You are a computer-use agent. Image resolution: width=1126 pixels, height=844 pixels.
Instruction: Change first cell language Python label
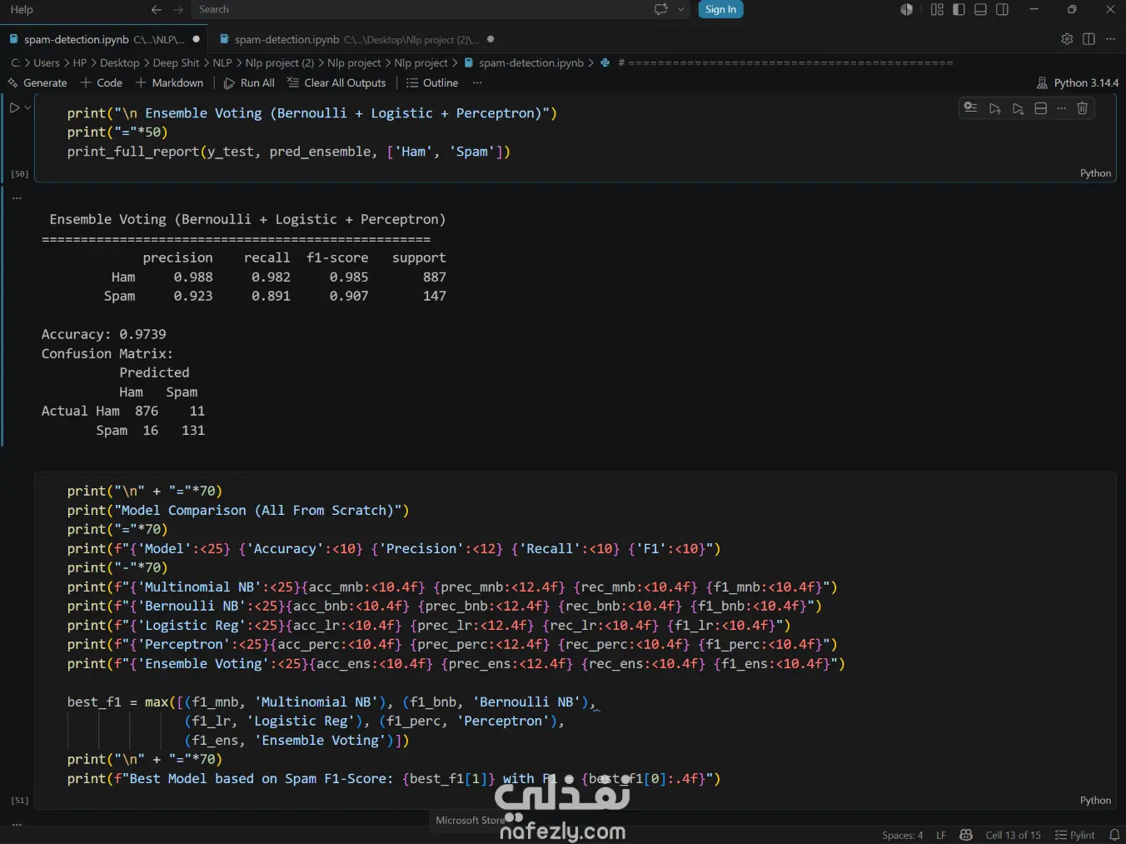pos(1095,173)
